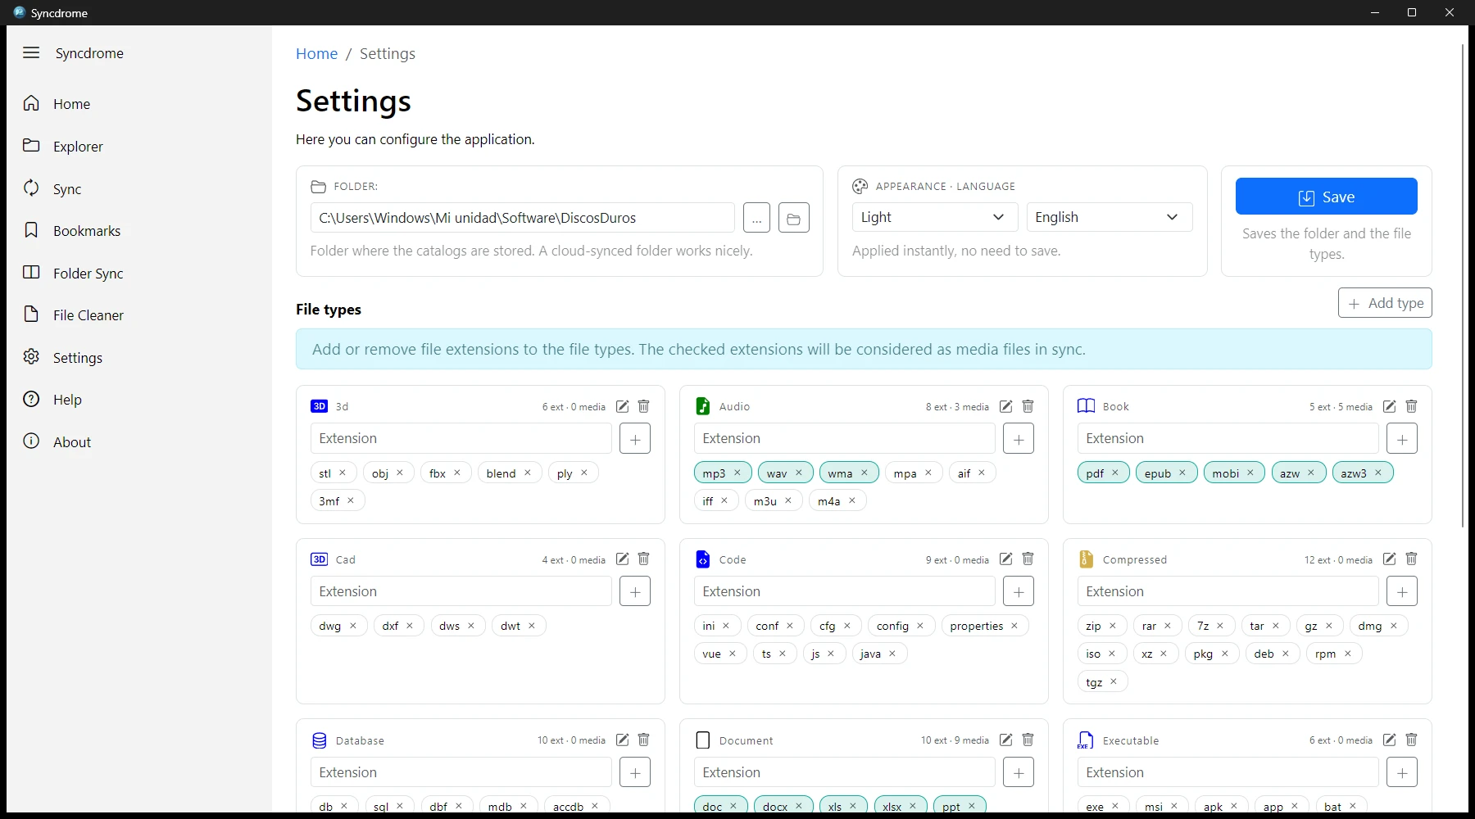
Task: Delete the 3d file type
Action: click(643, 406)
